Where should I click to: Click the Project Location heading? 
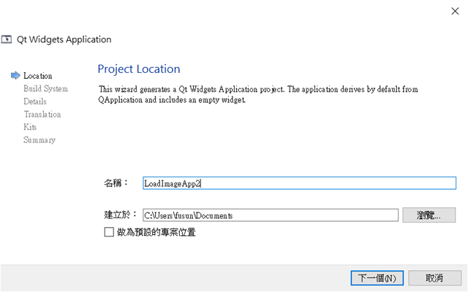click(x=139, y=69)
